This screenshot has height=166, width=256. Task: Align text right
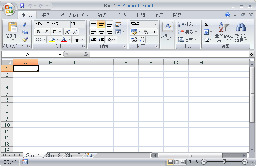click(x=109, y=32)
